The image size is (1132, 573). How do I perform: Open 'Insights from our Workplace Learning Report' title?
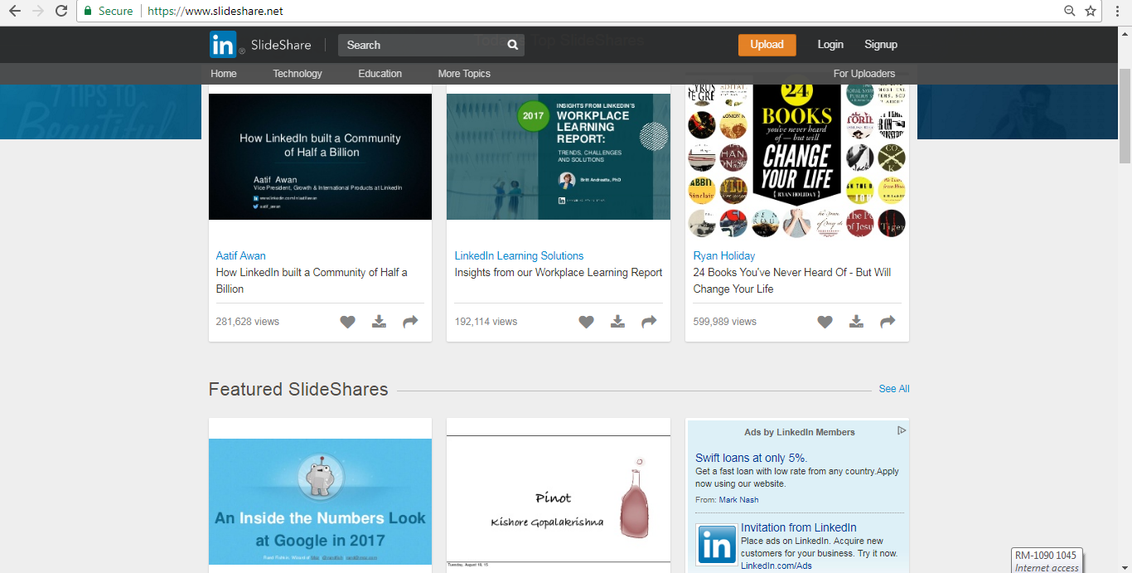(559, 272)
